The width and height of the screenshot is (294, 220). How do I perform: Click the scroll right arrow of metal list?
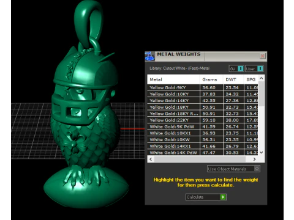pyautogui.click(x=254, y=159)
